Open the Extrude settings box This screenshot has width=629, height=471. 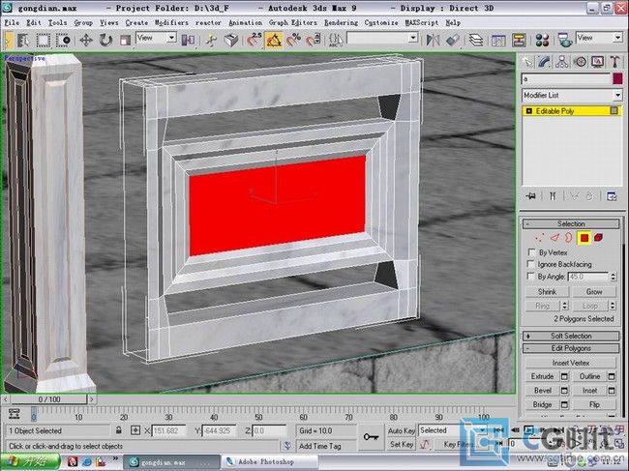[564, 376]
